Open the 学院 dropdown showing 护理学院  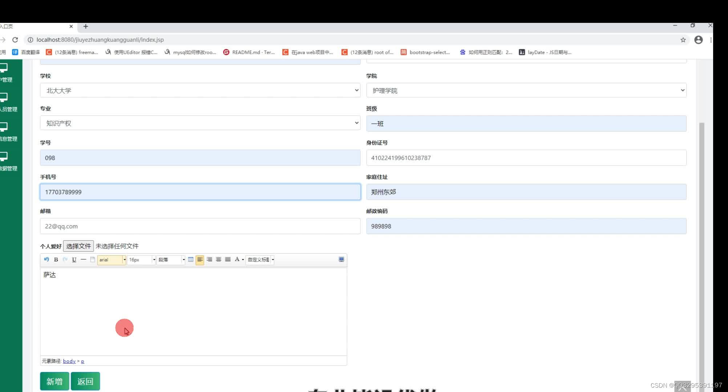pyautogui.click(x=526, y=90)
